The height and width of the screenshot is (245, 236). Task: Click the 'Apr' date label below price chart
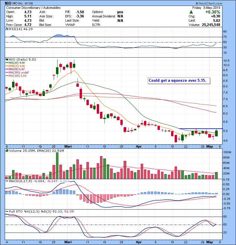[139, 147]
